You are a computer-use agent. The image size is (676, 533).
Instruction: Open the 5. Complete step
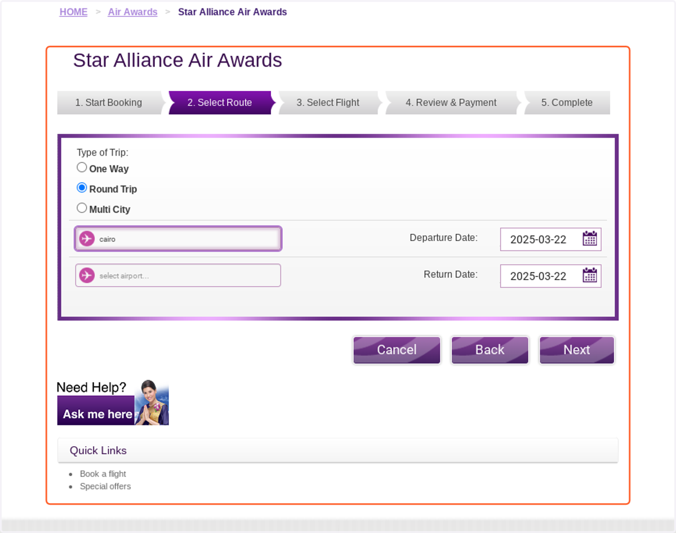point(567,103)
